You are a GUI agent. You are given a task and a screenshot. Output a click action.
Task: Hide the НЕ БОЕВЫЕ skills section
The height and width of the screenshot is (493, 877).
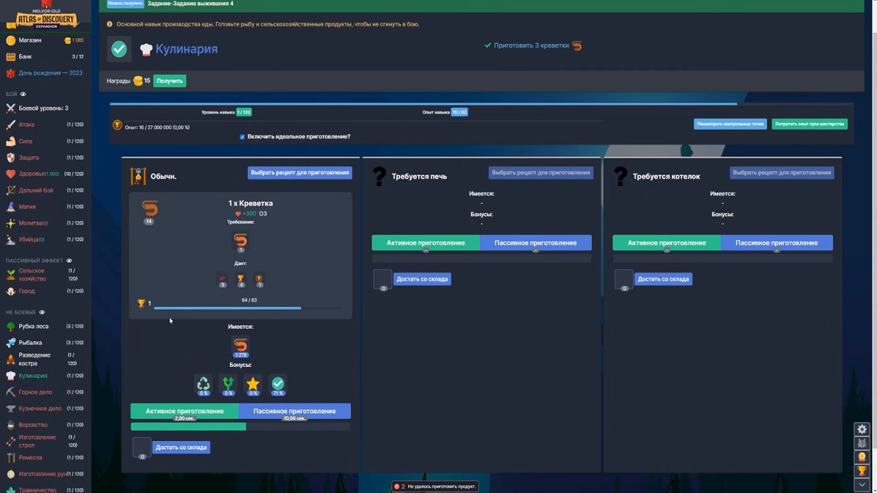pyautogui.click(x=42, y=312)
